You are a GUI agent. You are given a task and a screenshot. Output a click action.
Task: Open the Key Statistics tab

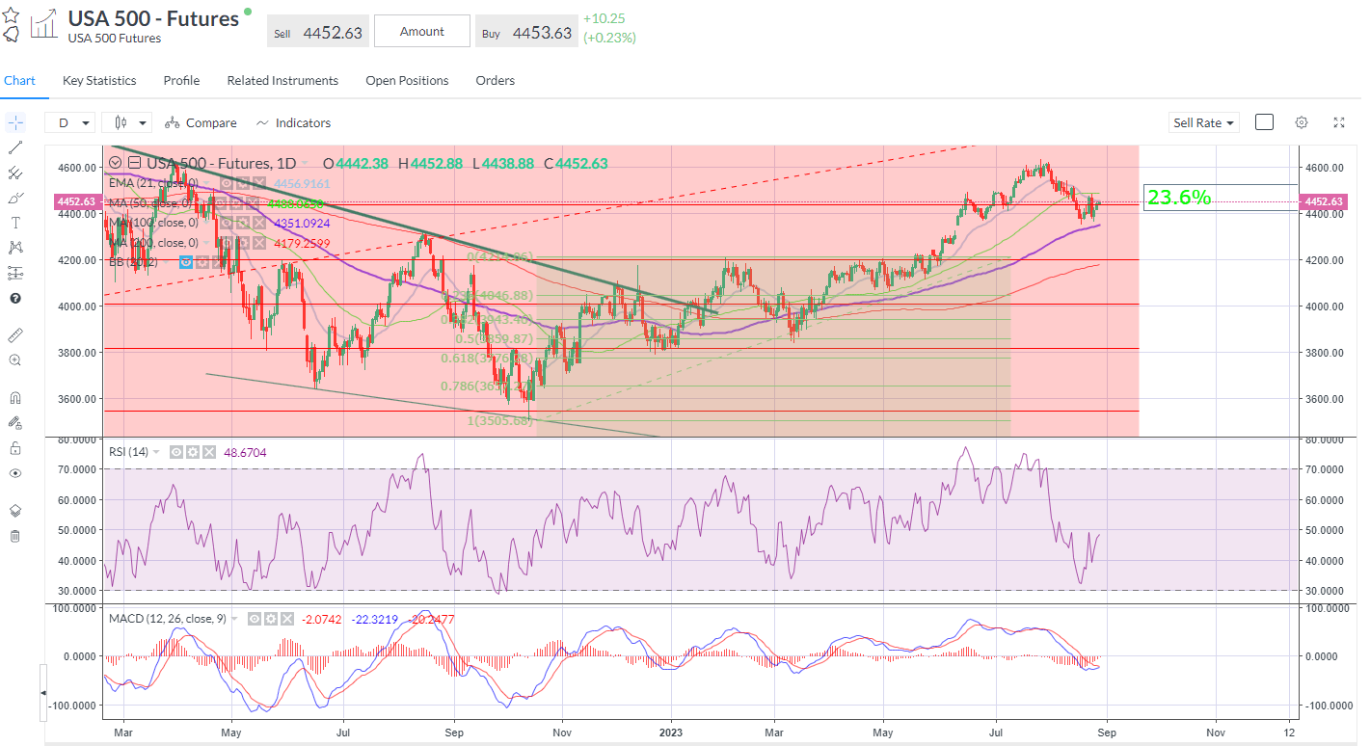pyautogui.click(x=99, y=81)
